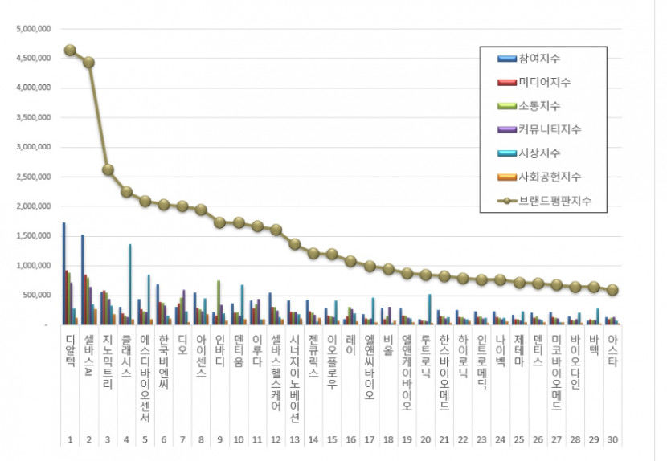Screen dimensions: 667x461
Task: Click rank number 1 under 디알텍
Action: [70, 440]
